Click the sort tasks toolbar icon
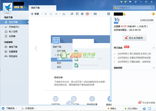The width and height of the screenshot is (156, 111). point(72,14)
